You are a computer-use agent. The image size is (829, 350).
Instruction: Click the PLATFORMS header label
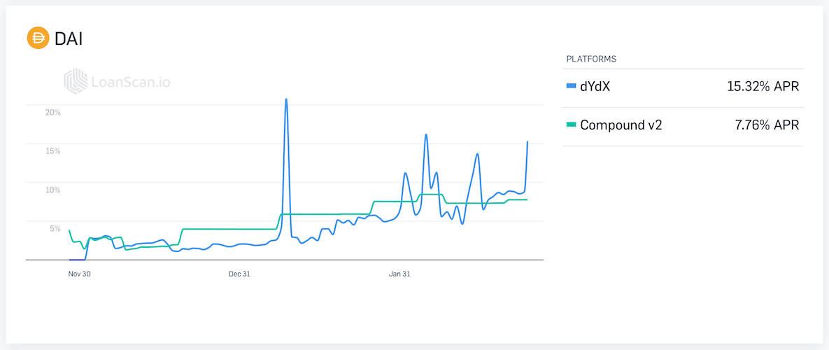click(x=591, y=59)
